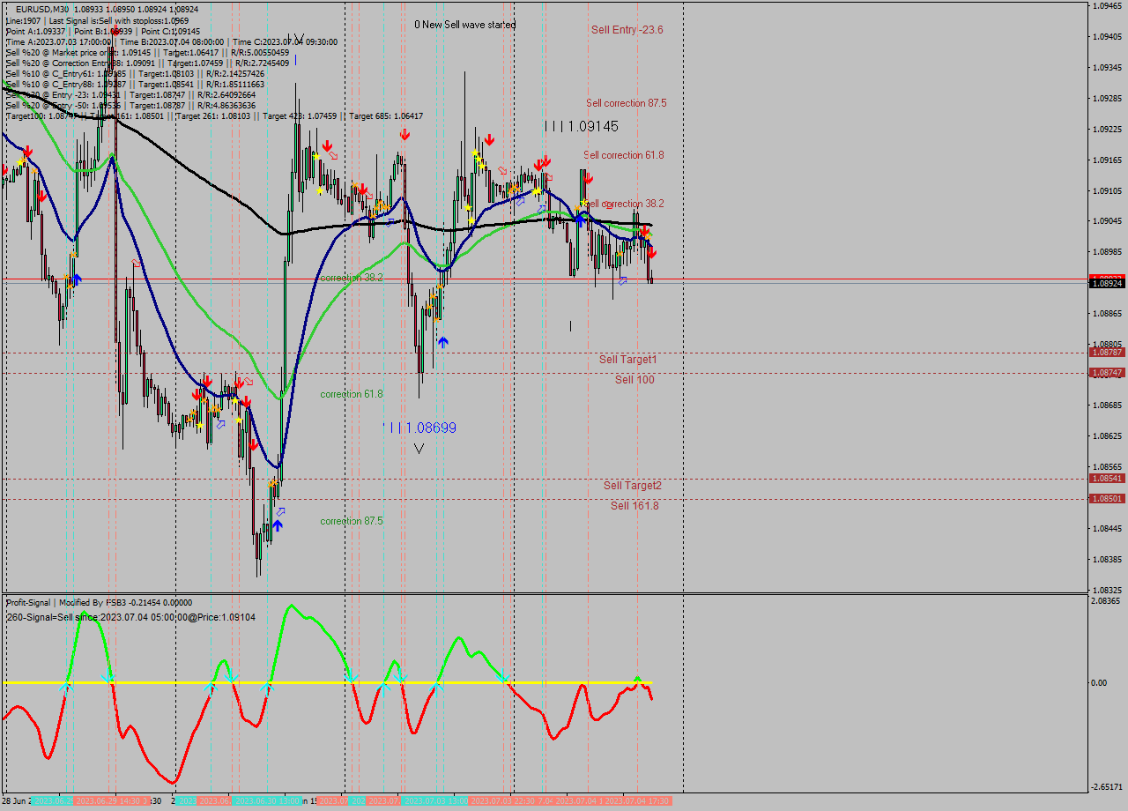Select the red sell arrow above the rightmost candle cluster
Image resolution: width=1128 pixels, height=811 pixels.
click(x=646, y=231)
